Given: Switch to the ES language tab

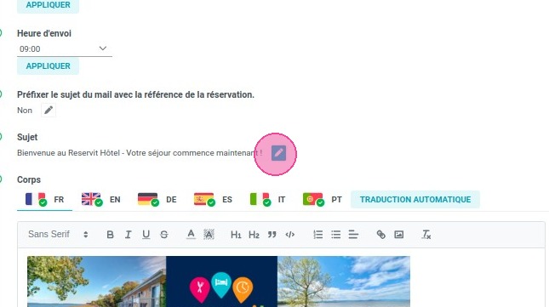Looking at the screenshot, I should [x=213, y=200].
